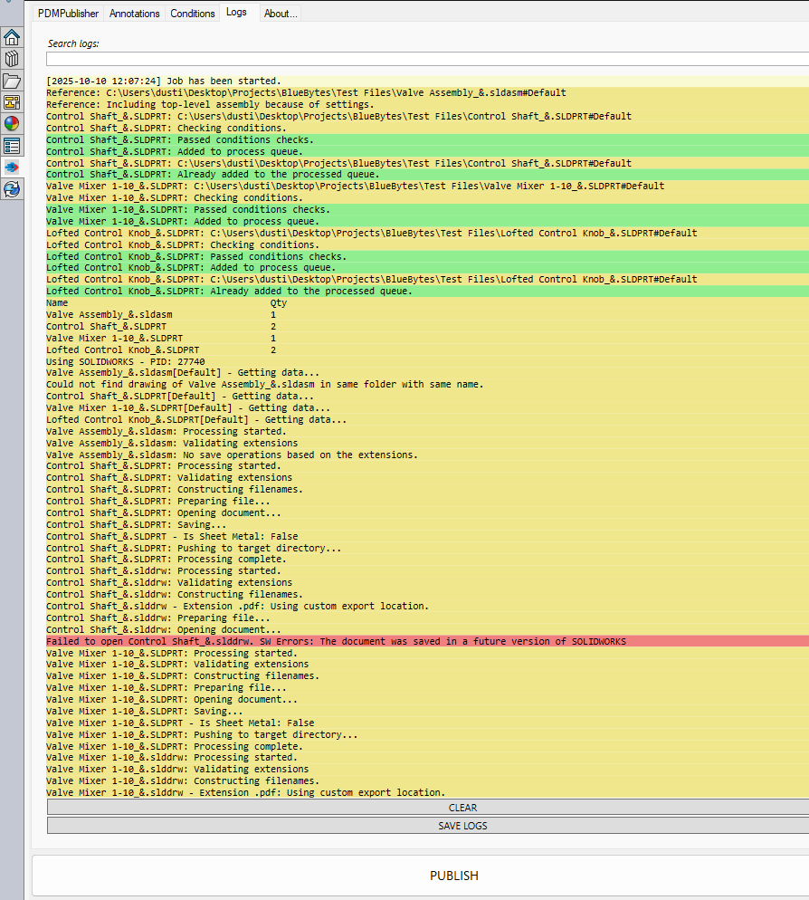This screenshot has width=809, height=900.
Task: Open the Home screen via sidebar icon
Action: pos(11,37)
